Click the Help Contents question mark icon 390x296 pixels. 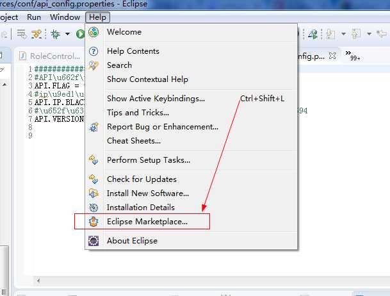pos(93,51)
